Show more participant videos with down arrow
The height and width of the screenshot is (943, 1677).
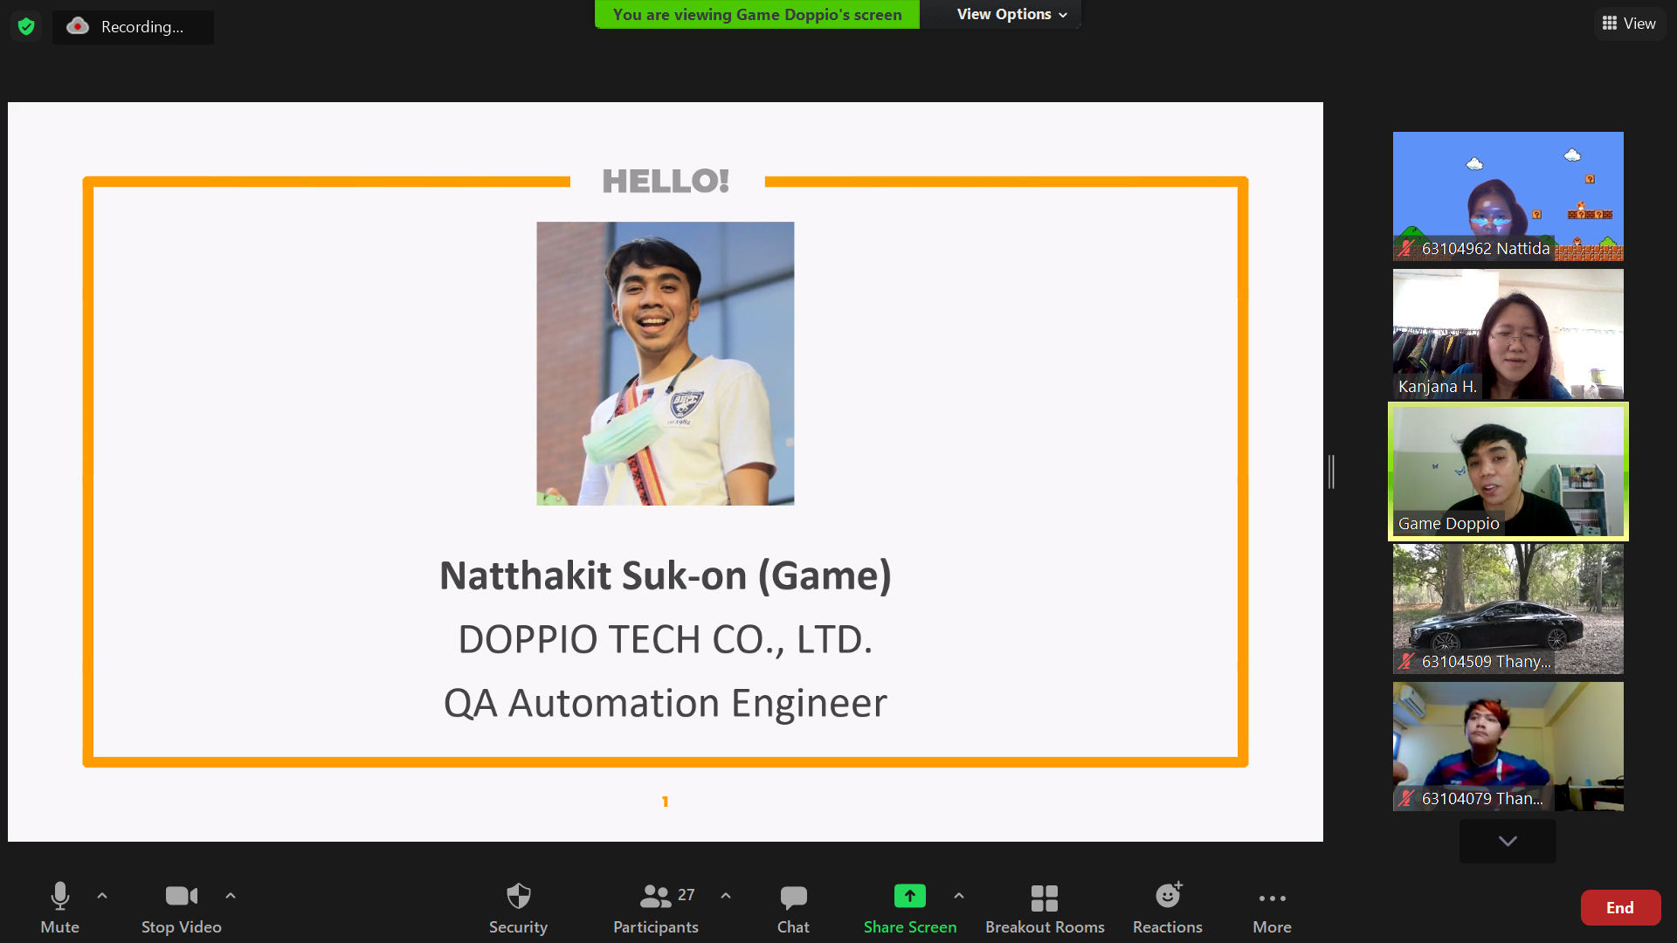[1508, 841]
